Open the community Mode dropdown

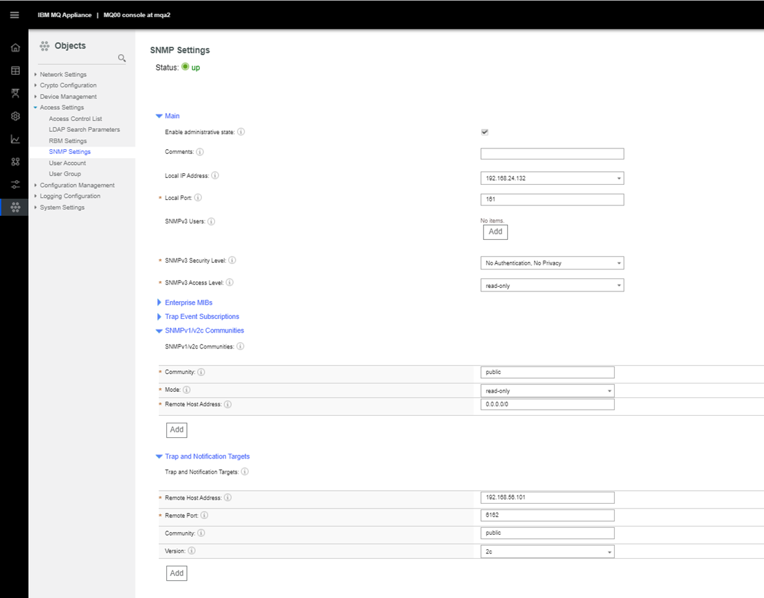[547, 390]
